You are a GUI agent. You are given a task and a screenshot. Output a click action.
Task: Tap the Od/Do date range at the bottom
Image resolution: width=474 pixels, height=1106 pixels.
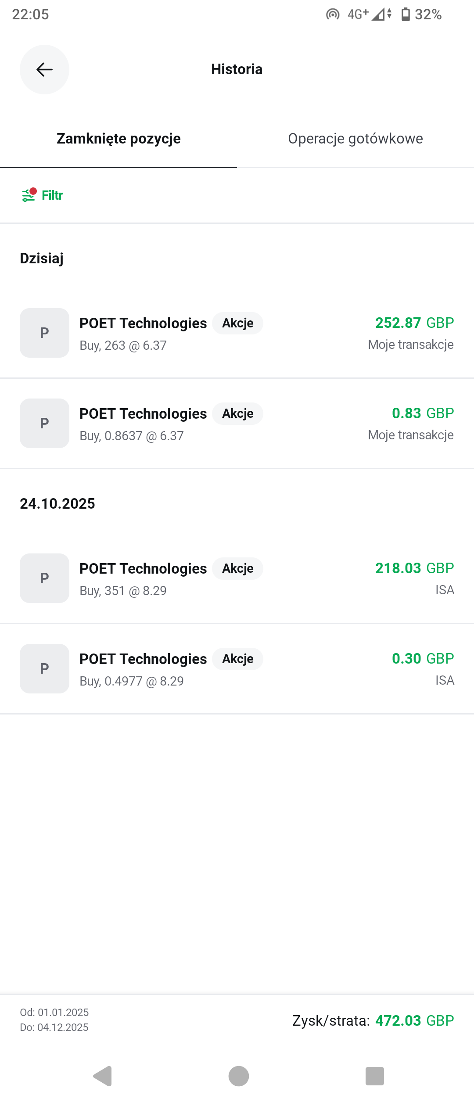54,1020
